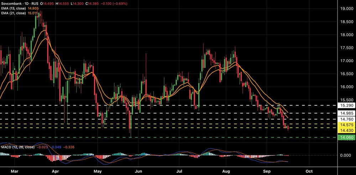Select the 14.760 white price label
356x175 pixels.
(x=346, y=119)
